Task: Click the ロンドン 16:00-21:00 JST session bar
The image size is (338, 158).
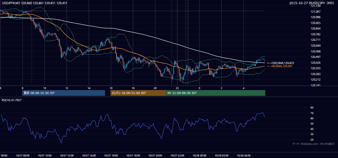Action: 138,93
